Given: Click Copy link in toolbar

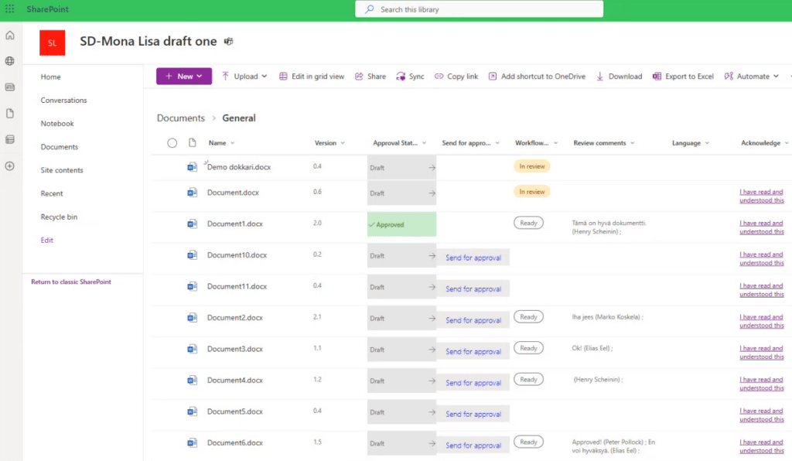Looking at the screenshot, I should click(x=456, y=77).
